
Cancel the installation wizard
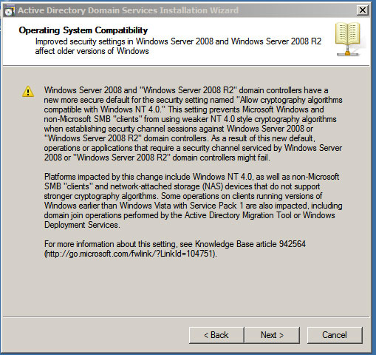pyautogui.click(x=335, y=335)
